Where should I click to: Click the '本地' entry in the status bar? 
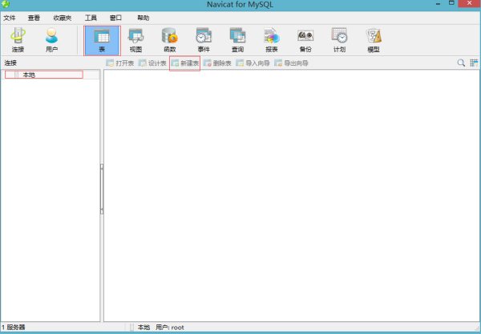coord(143,328)
